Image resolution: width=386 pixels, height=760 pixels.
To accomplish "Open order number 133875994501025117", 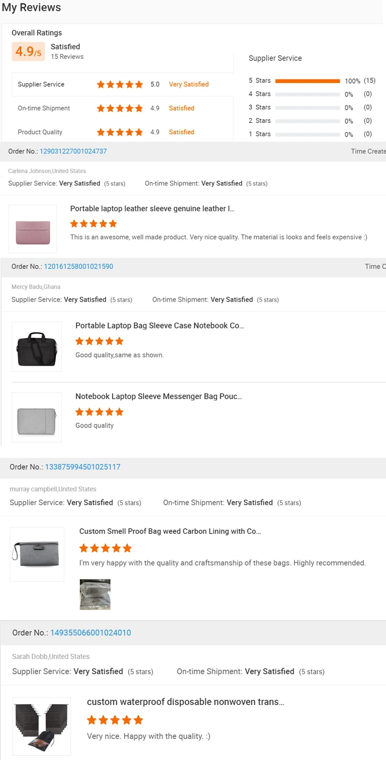I will [x=82, y=467].
